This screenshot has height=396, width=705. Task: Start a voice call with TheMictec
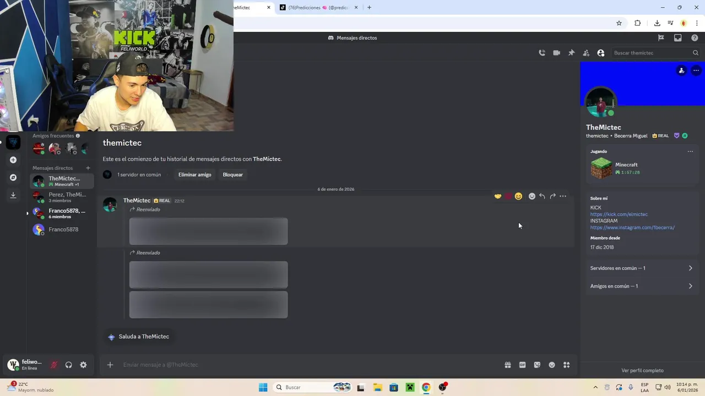point(542,53)
